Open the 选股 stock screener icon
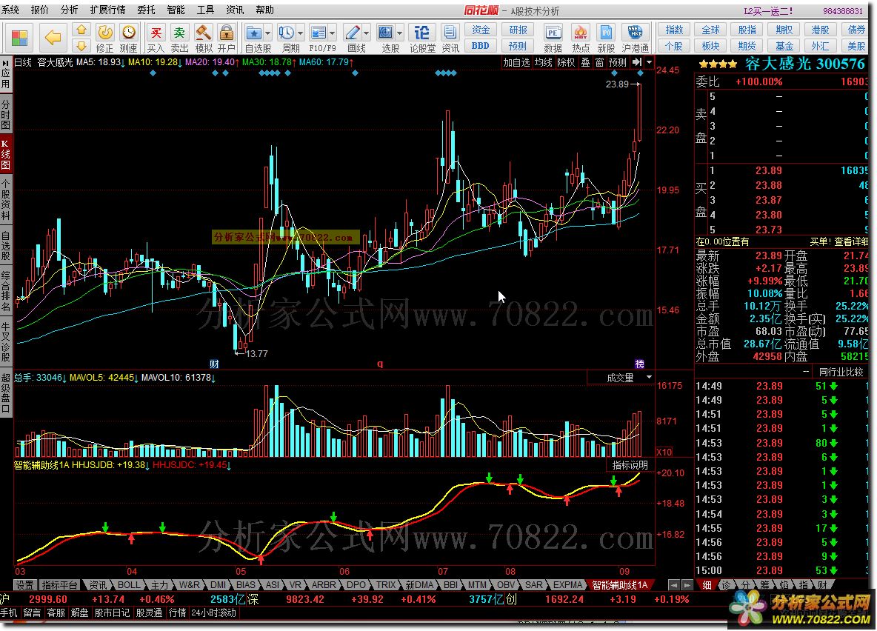The image size is (877, 631). [386, 33]
